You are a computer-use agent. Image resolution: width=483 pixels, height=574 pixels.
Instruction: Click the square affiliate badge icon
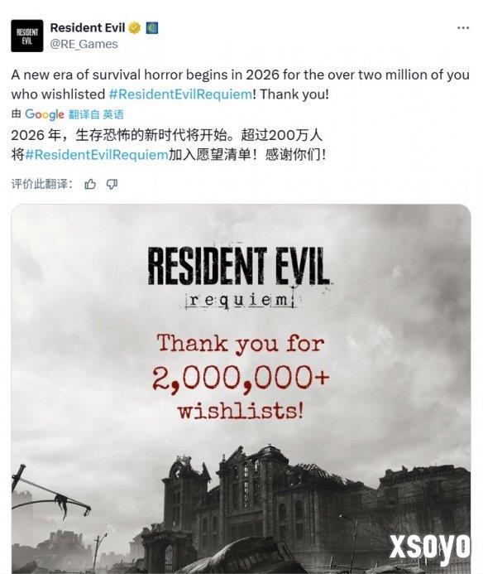pos(151,28)
